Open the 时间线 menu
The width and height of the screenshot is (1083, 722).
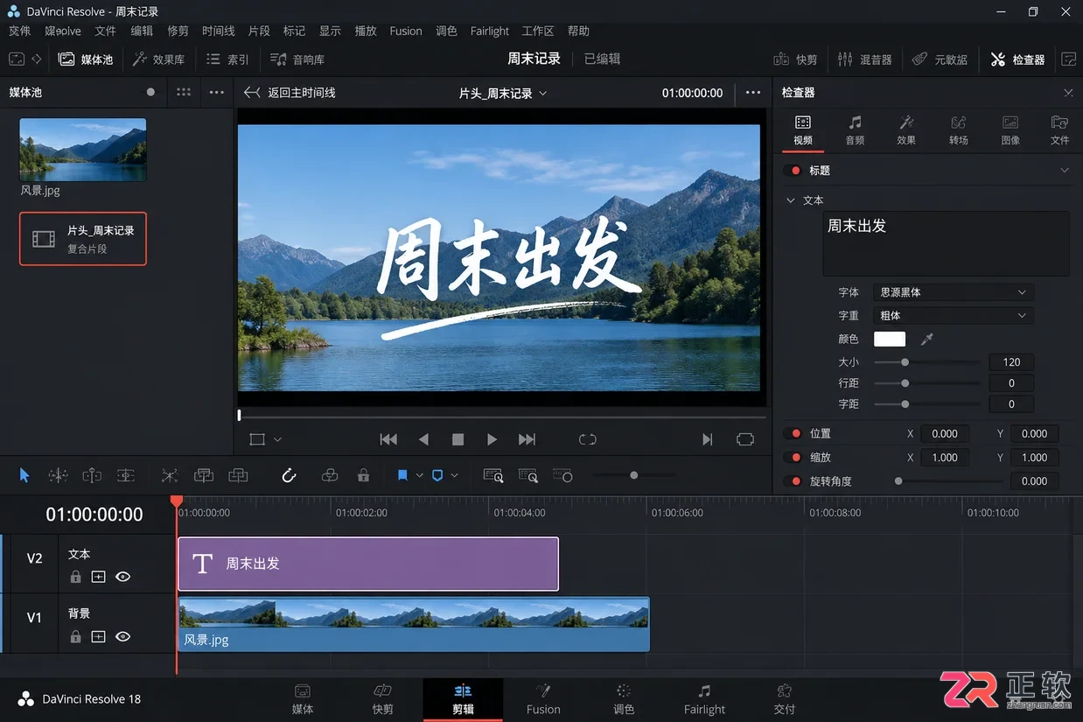tap(218, 31)
